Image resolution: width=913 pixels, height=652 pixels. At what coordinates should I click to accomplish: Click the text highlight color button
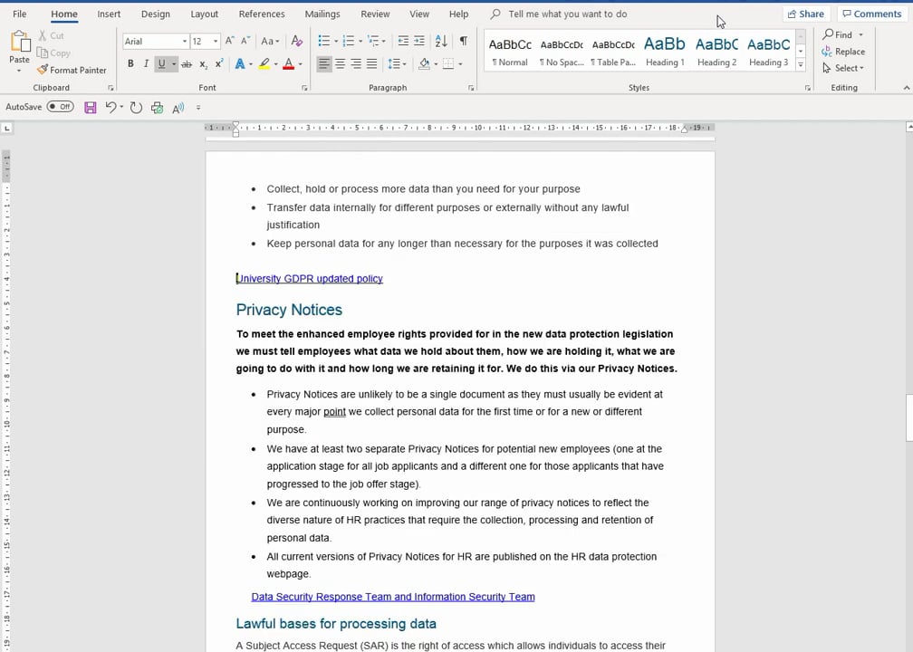(x=264, y=64)
